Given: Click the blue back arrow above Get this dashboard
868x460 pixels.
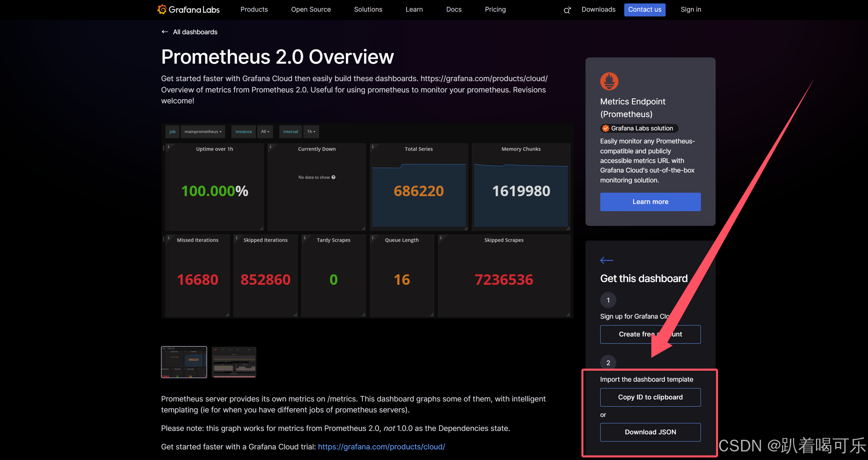Looking at the screenshot, I should click(x=606, y=260).
